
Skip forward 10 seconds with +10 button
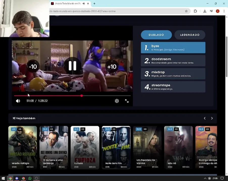[x=112, y=66]
